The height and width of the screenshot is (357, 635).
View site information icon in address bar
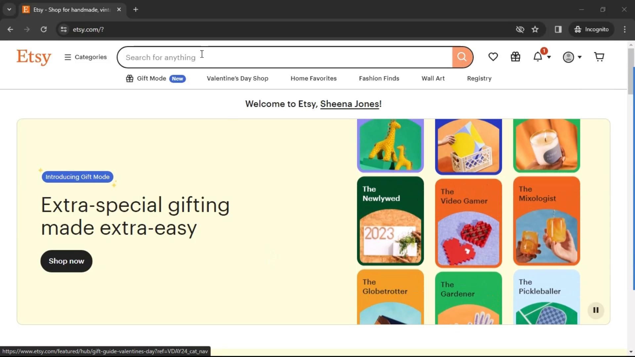point(63,29)
